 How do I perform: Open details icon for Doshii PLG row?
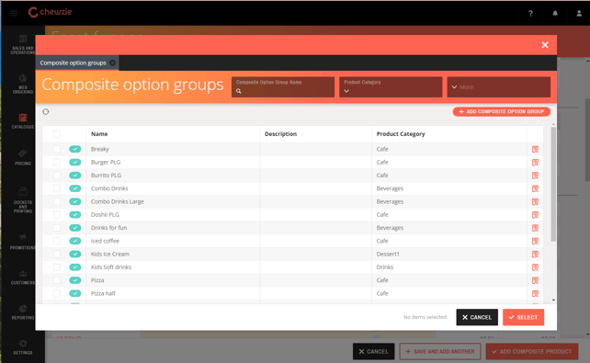(535, 215)
